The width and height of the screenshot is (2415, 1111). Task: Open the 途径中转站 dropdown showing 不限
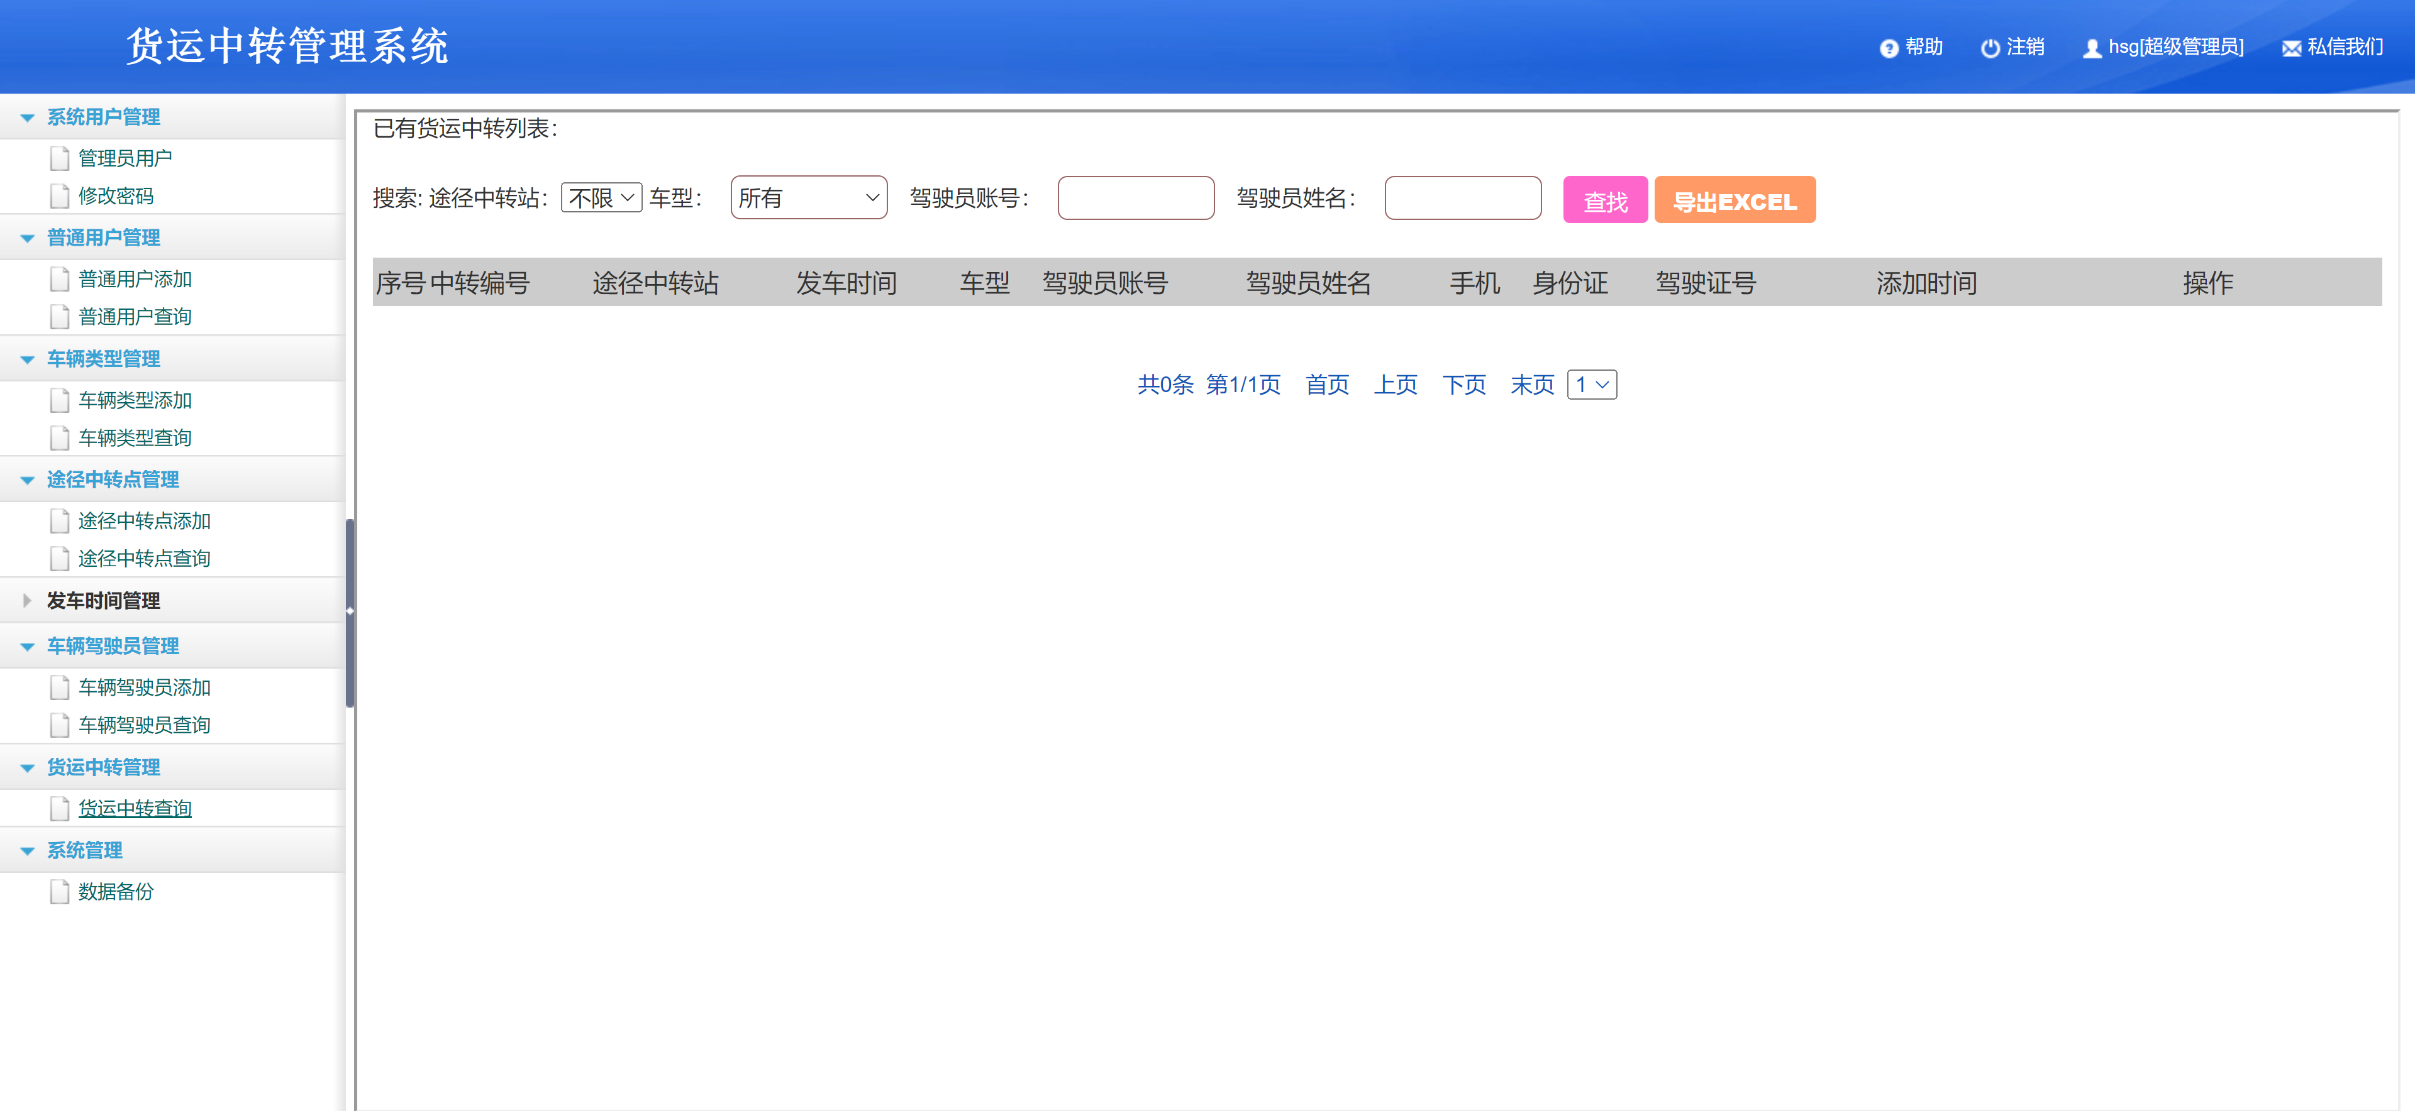pyautogui.click(x=601, y=198)
